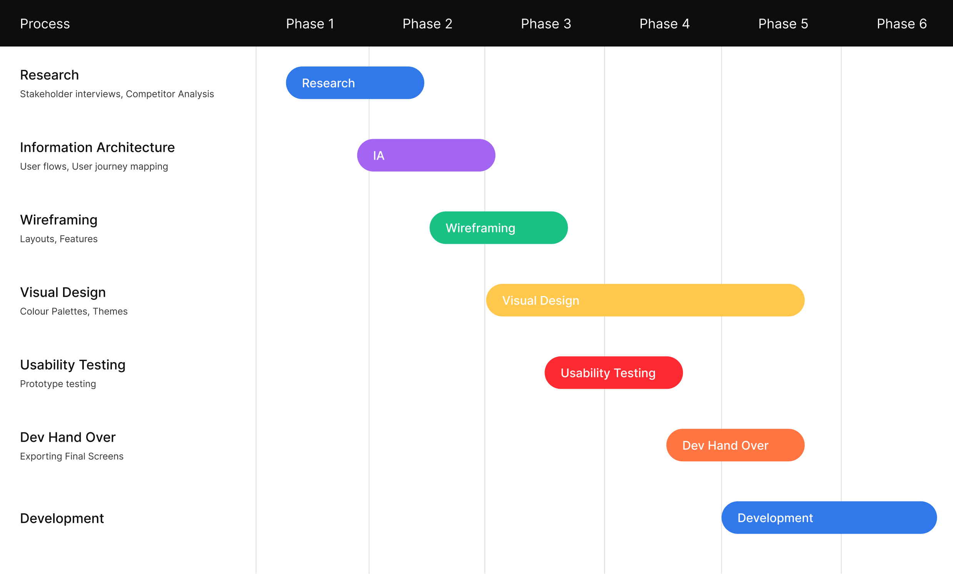Click the yellow Visual Design bar color
The image size is (953, 574).
click(x=646, y=300)
